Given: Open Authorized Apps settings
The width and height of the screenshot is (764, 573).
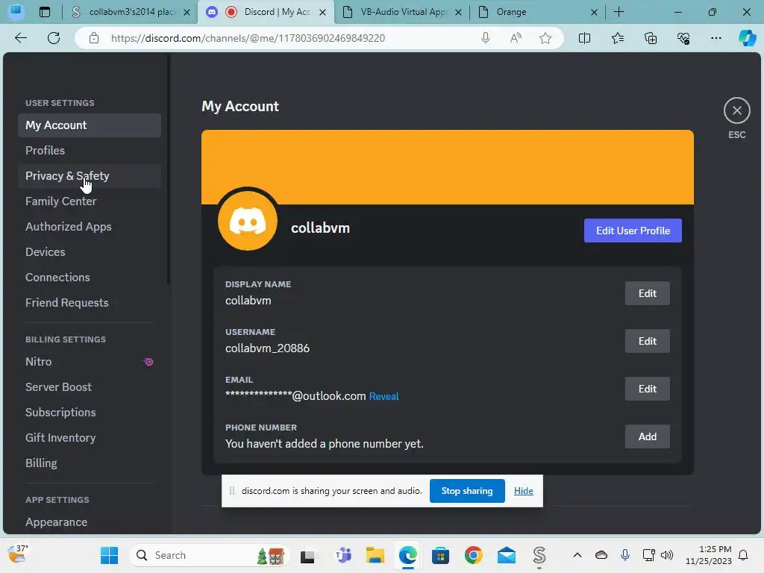Looking at the screenshot, I should (90, 227).
